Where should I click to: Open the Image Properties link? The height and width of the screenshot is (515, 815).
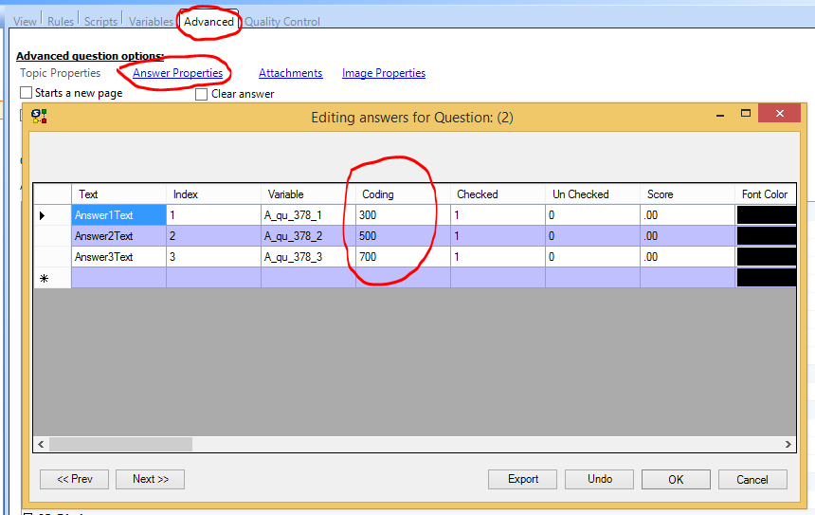pyautogui.click(x=384, y=73)
